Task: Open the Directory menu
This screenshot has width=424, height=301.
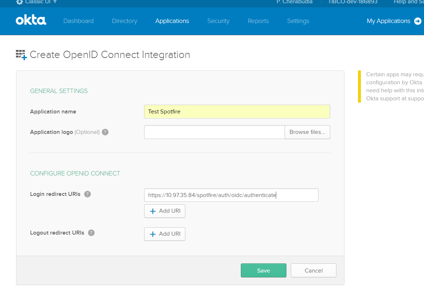Action: [x=124, y=21]
